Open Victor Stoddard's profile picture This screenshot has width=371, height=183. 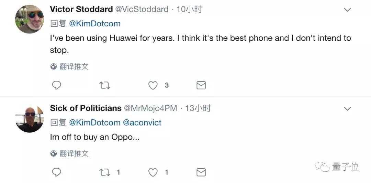click(x=30, y=19)
